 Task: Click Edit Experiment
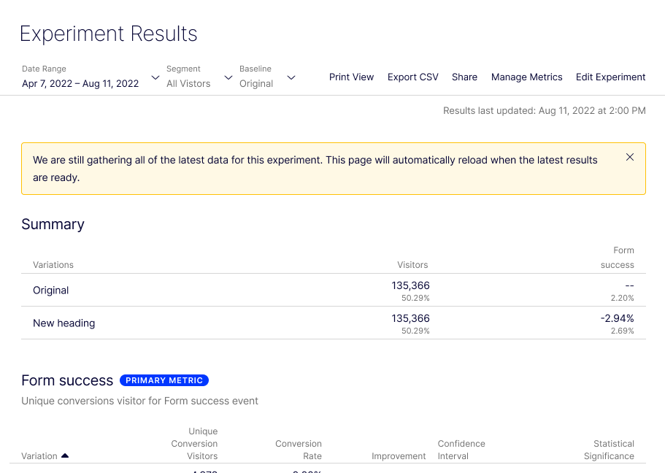click(610, 77)
